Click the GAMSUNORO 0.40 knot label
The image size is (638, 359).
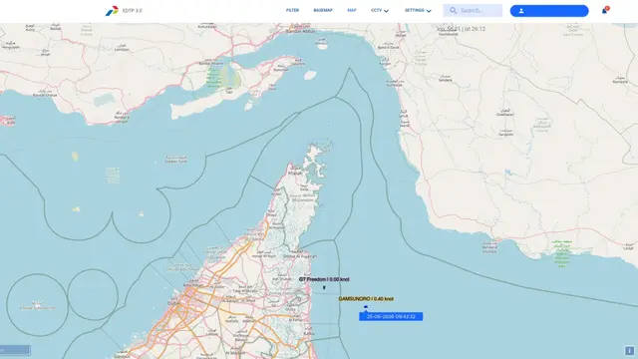[x=366, y=299]
